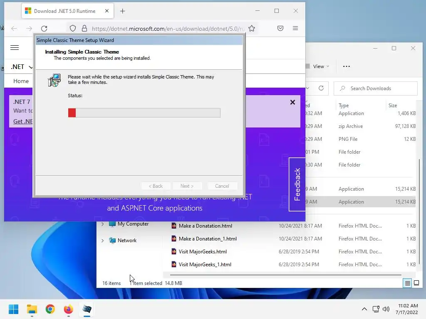Sort by Type column header

coord(343,106)
